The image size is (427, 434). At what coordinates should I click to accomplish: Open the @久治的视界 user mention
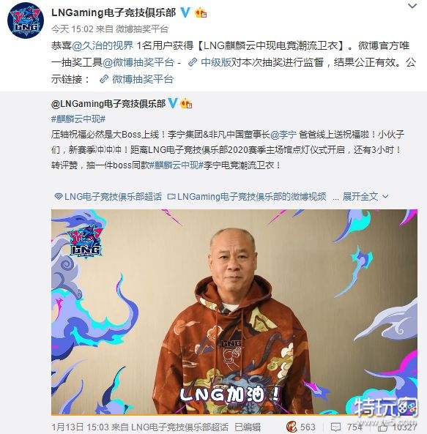point(103,45)
